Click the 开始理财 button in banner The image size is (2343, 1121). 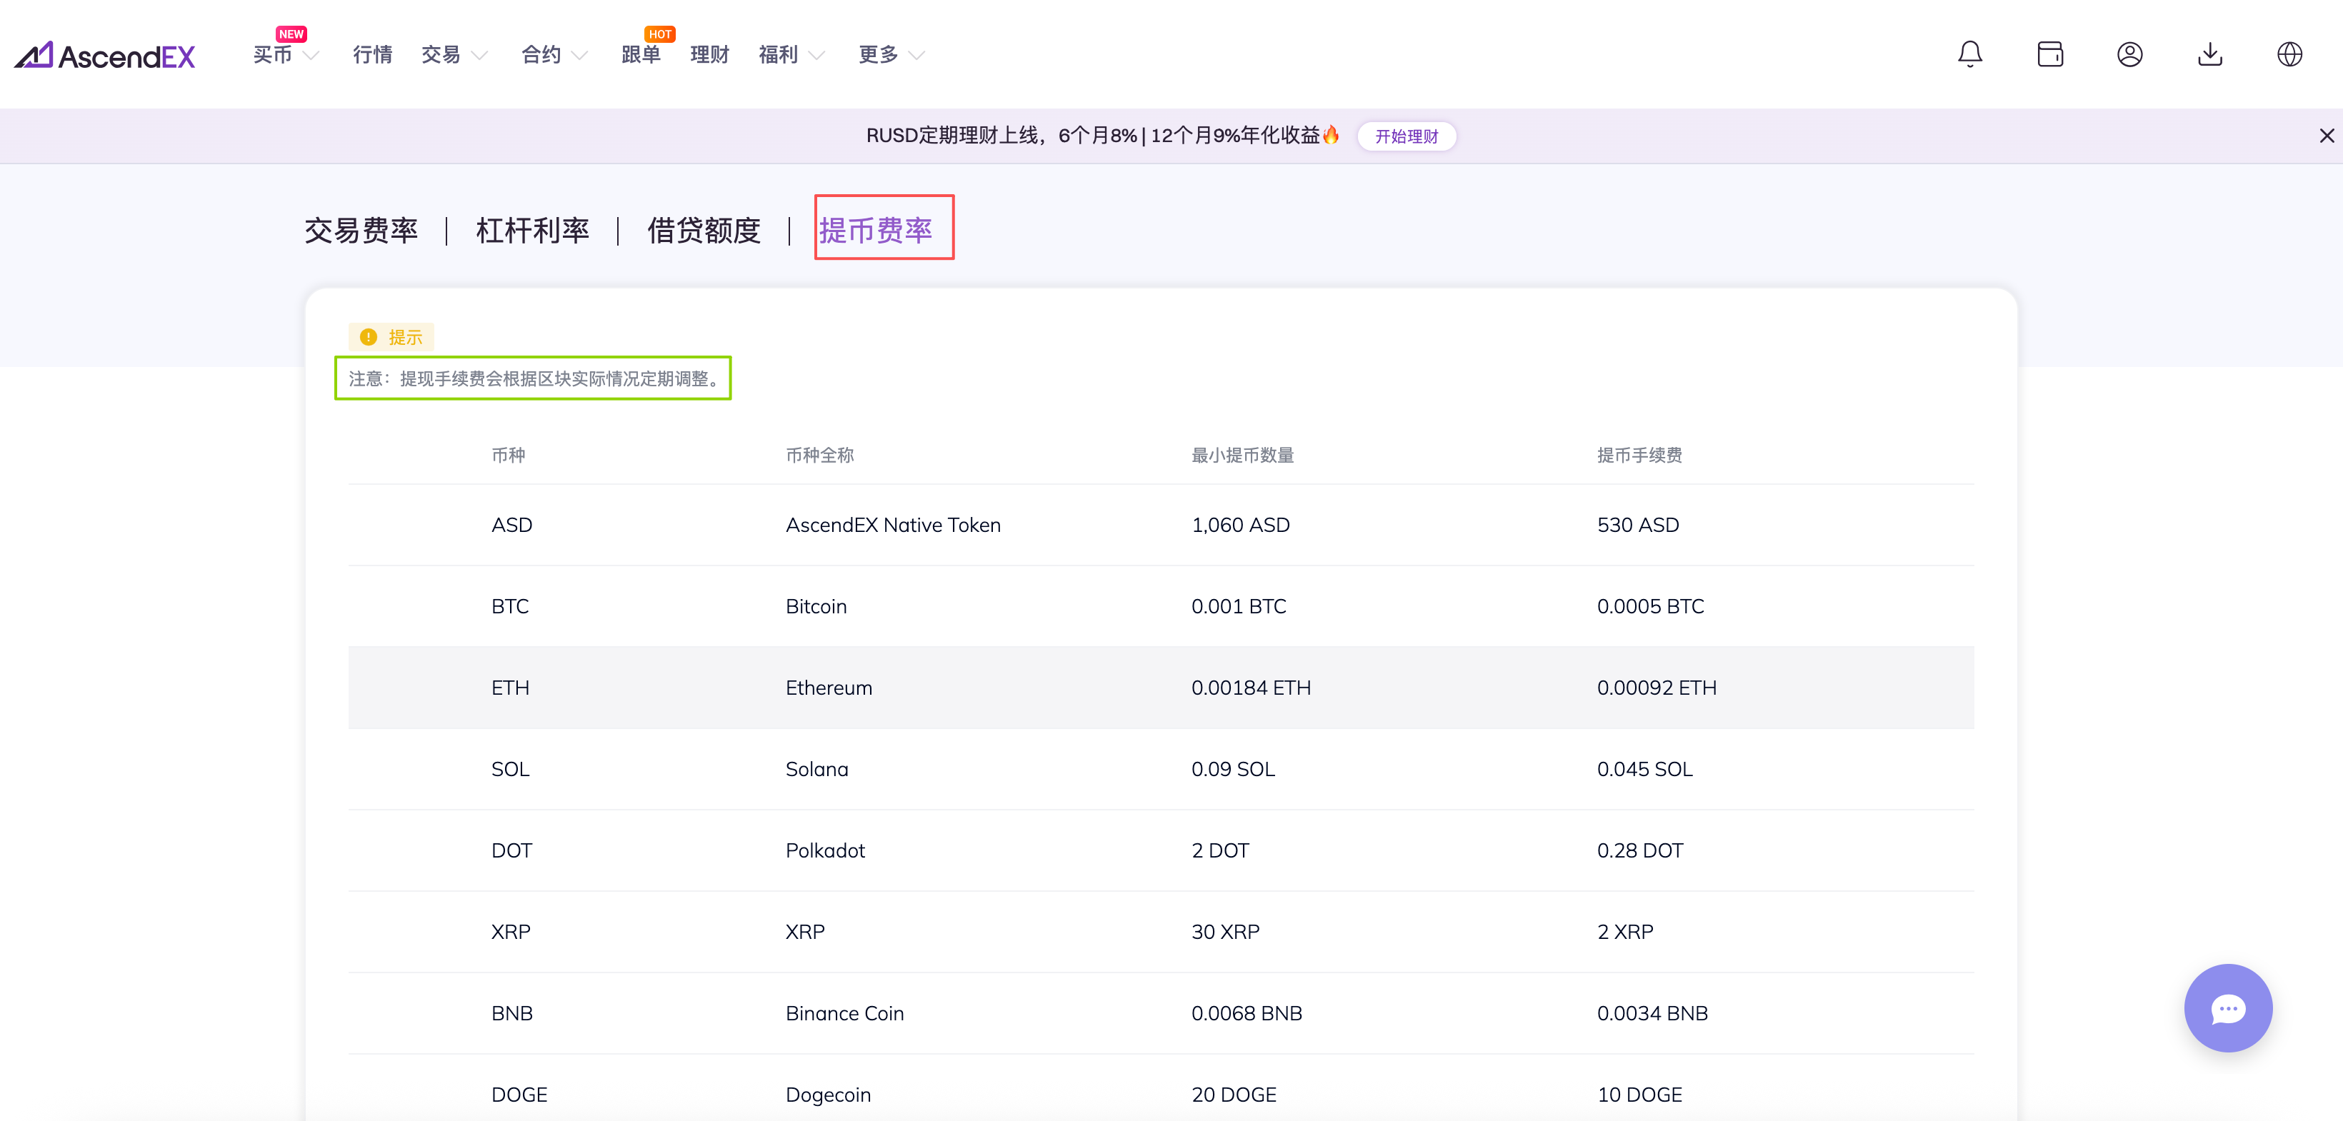[x=1405, y=136]
